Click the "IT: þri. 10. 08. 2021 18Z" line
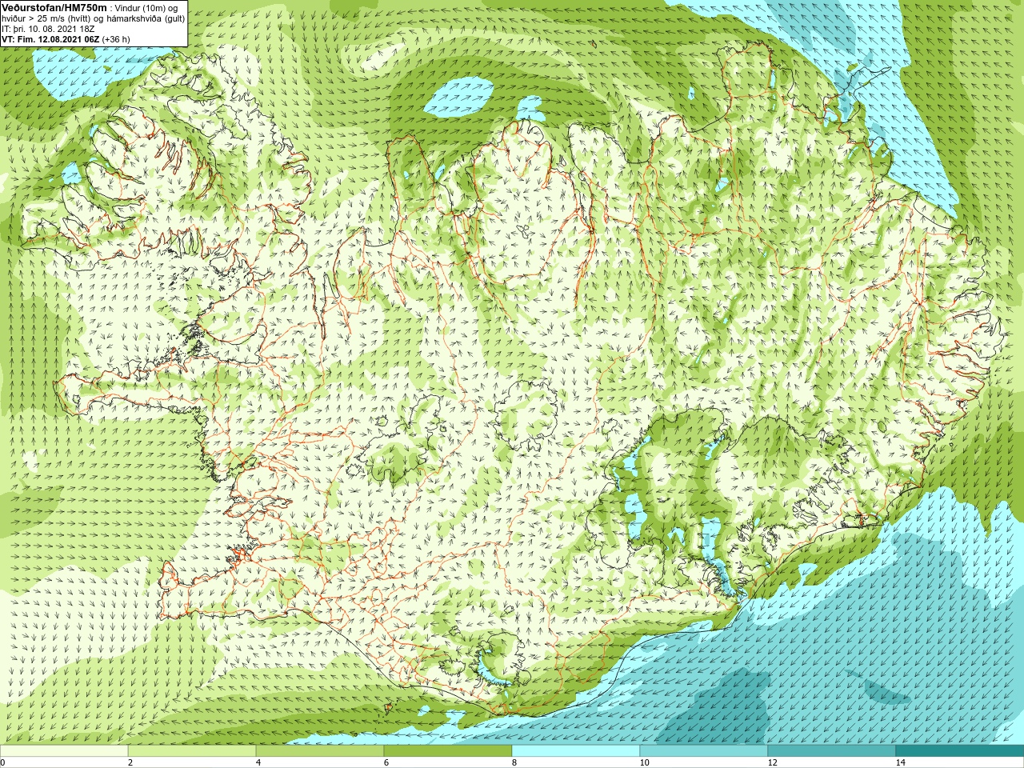The height and width of the screenshot is (768, 1024). pyautogui.click(x=48, y=29)
